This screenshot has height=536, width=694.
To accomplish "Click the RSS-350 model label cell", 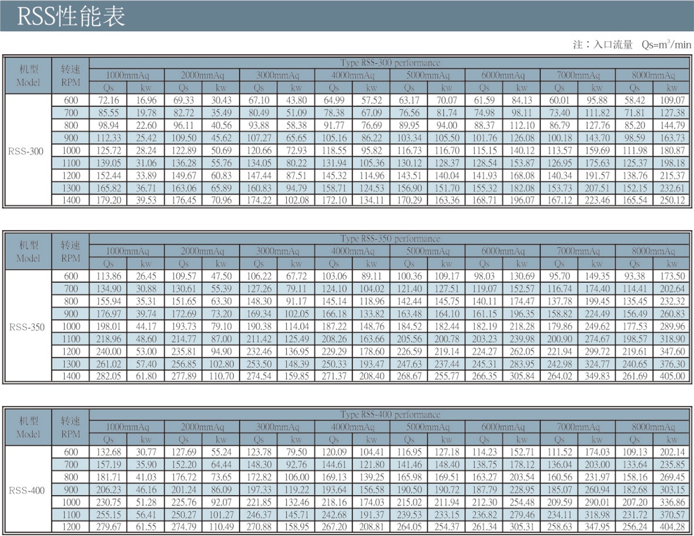I will tap(27, 326).
